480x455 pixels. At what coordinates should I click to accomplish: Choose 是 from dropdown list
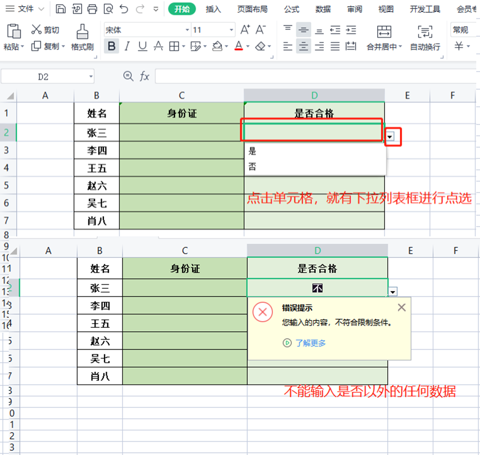316,151
